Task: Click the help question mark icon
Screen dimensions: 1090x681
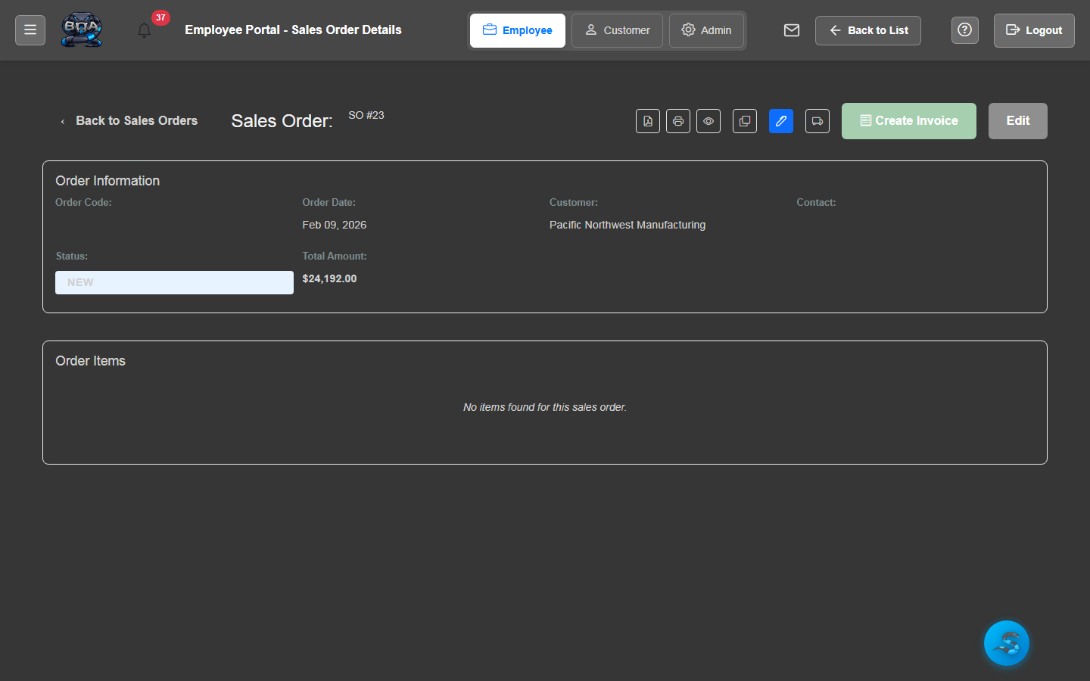Action: tap(964, 30)
